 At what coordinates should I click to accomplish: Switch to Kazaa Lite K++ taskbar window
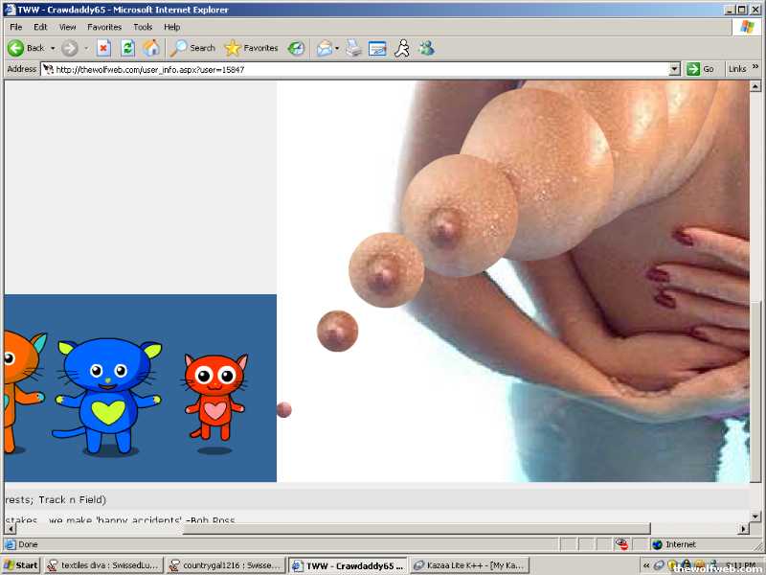point(468,565)
